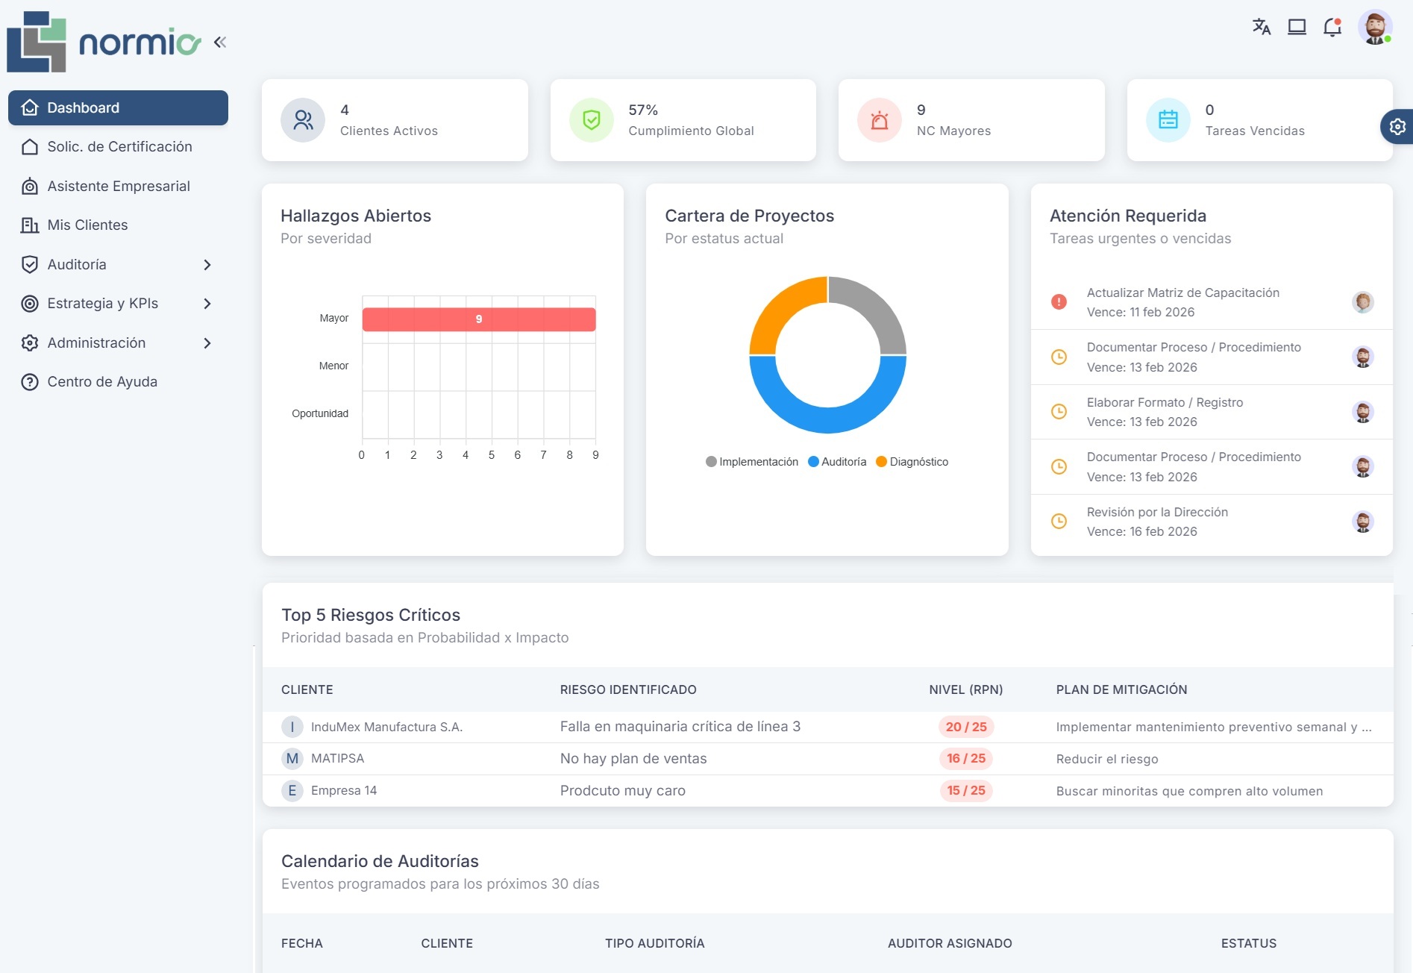
Task: Click the Cumplimiento Global shield icon
Action: [591, 120]
